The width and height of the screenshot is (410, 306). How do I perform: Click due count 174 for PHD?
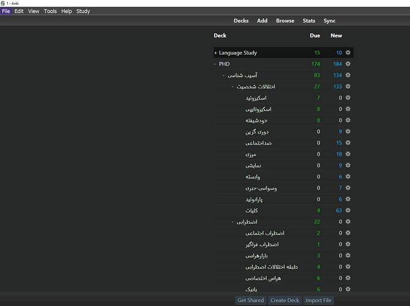316,64
